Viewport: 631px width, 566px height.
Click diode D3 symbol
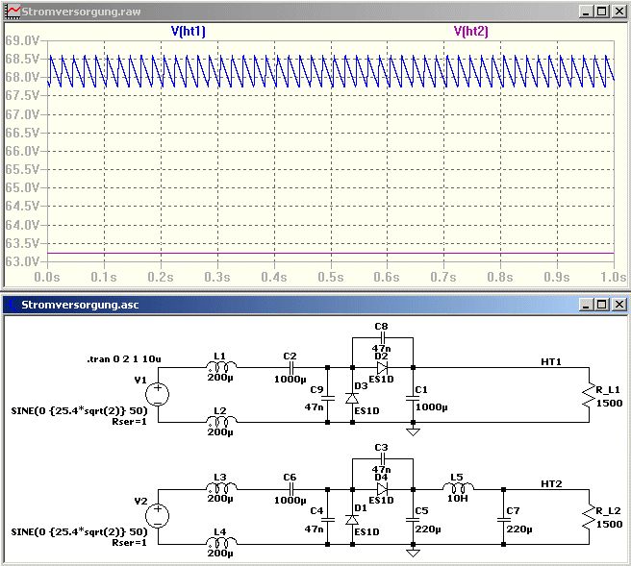pyautogui.click(x=352, y=399)
